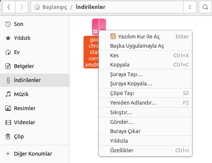The height and width of the screenshot is (163, 212).
Task: Click the home icon in path bar
Action: tap(37, 7)
